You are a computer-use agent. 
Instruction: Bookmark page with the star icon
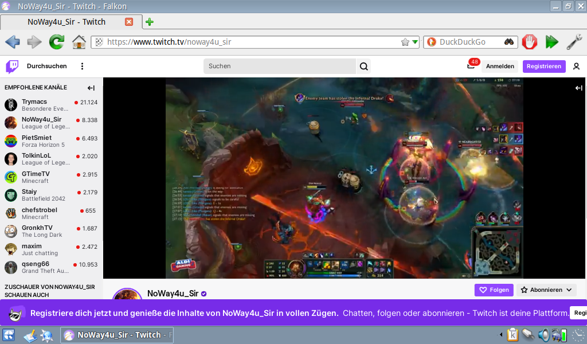405,42
